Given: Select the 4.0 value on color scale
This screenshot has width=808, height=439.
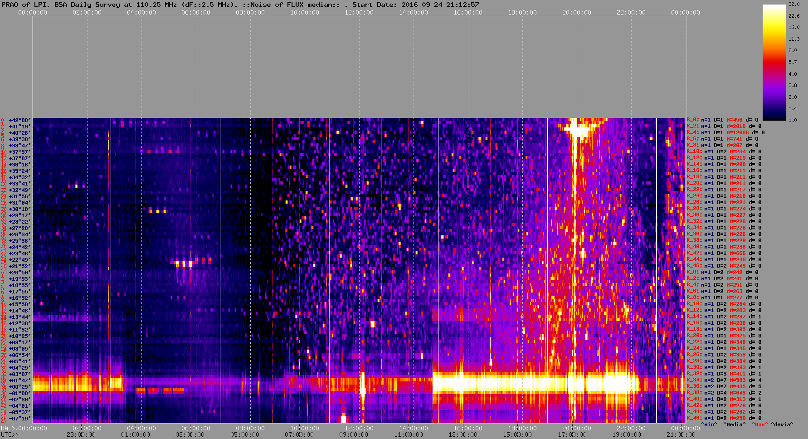Looking at the screenshot, I should pos(793,73).
